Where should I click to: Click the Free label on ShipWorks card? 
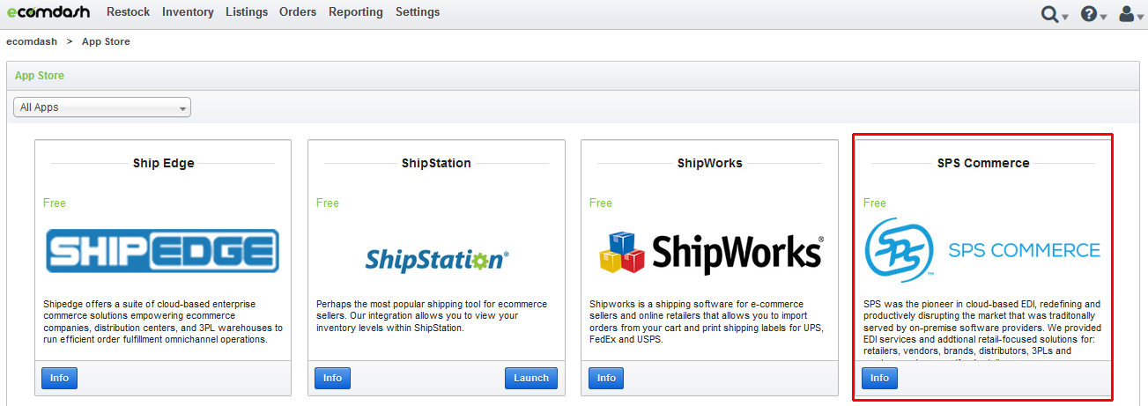601,203
